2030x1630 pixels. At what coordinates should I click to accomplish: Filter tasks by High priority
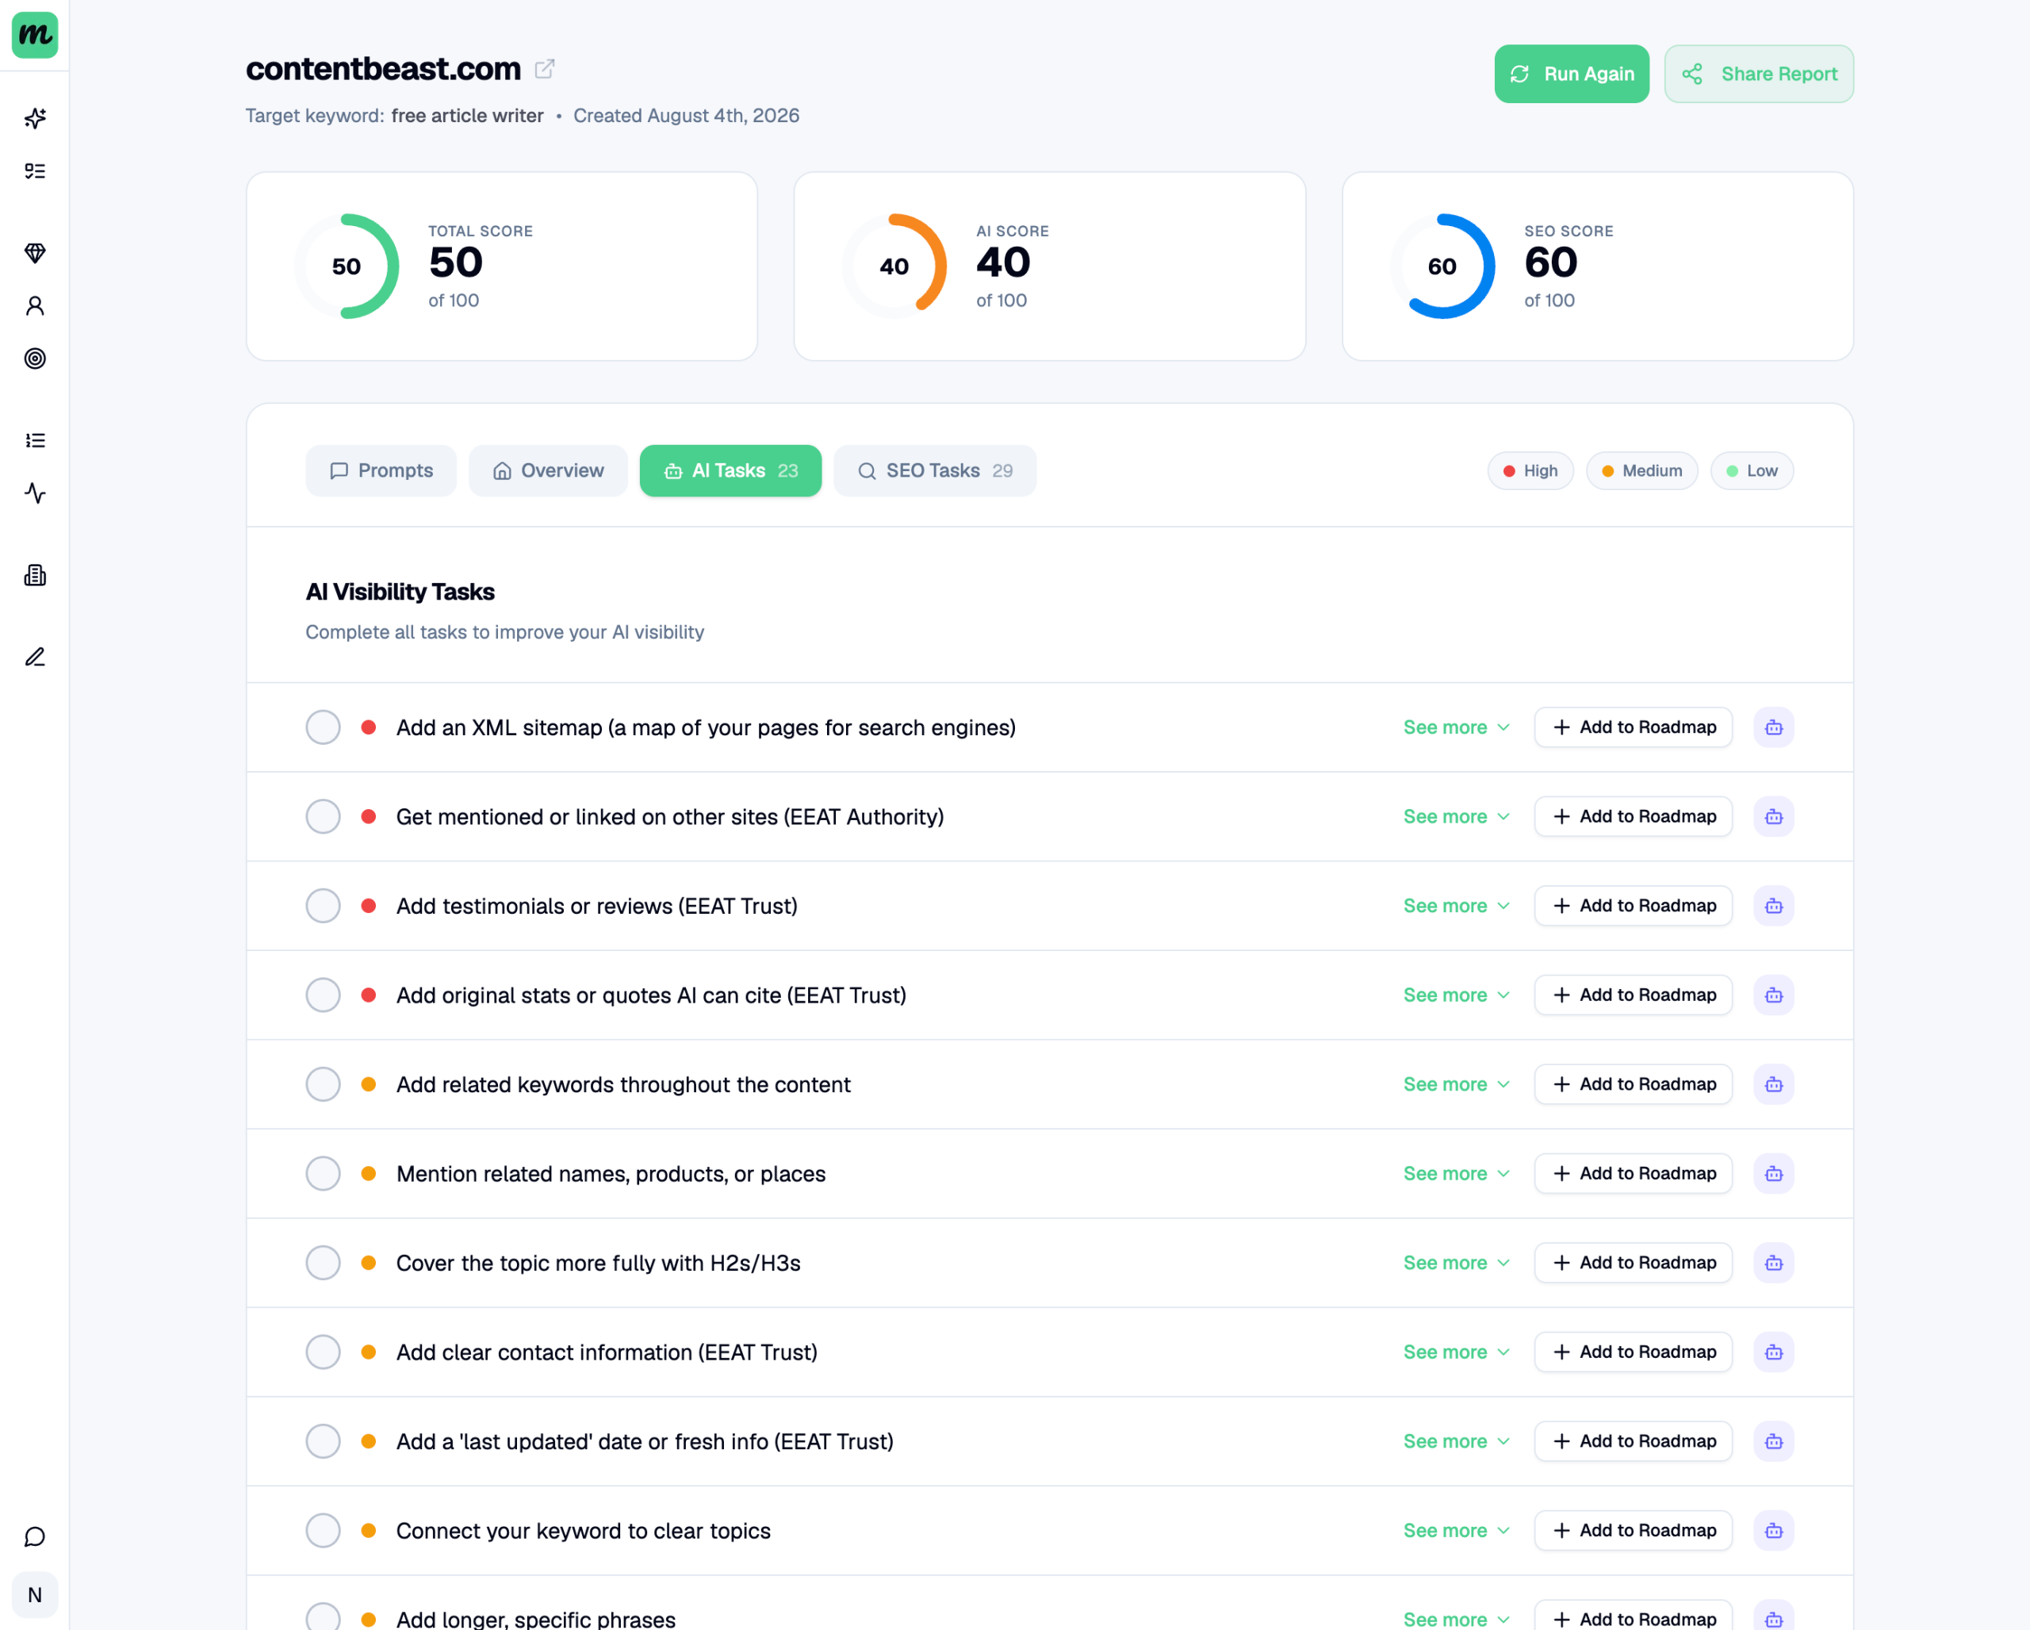[1530, 471]
